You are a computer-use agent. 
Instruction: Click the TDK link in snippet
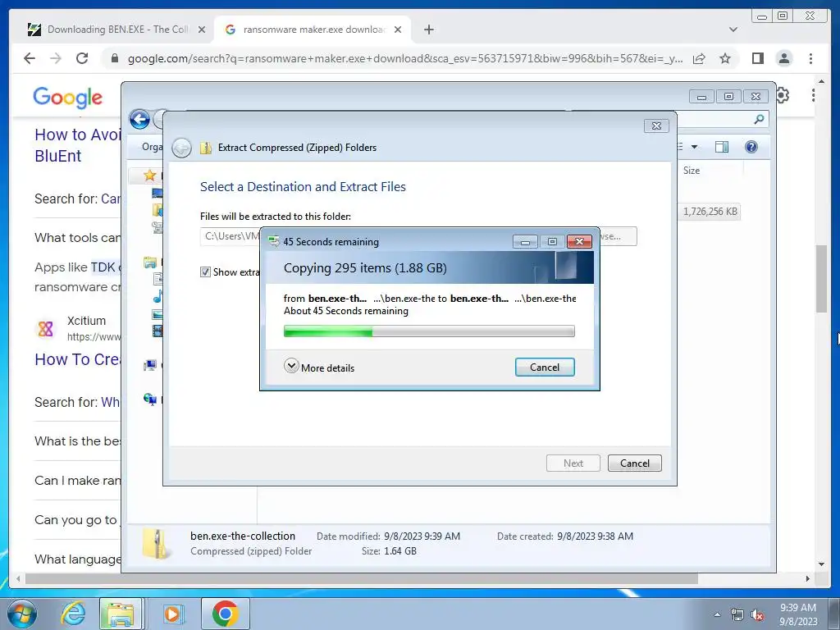(103, 267)
